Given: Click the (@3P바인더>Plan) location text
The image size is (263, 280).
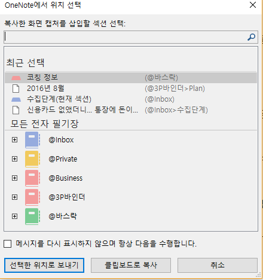Looking at the screenshot, I should click(x=175, y=89).
